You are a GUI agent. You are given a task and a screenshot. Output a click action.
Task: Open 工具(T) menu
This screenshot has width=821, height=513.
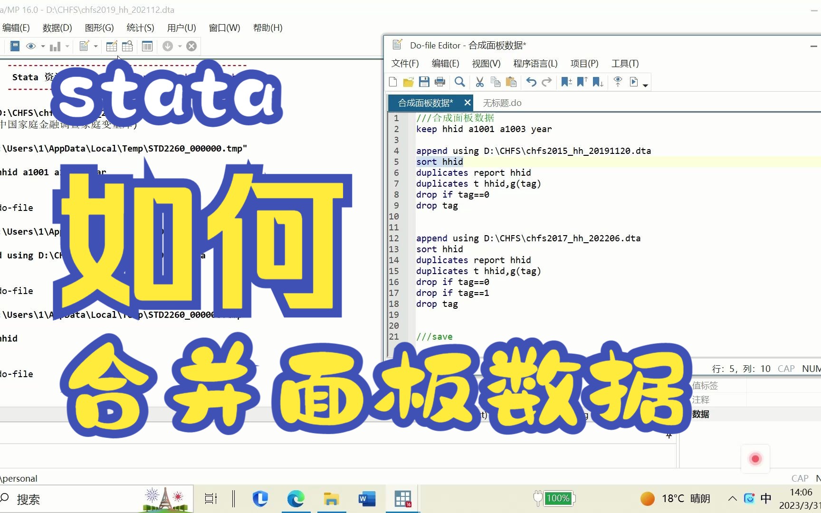click(x=625, y=63)
